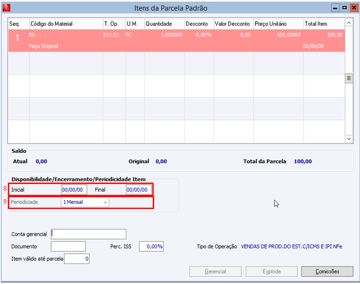Click the grid scrollbar thumb handle
The width and height of the screenshot is (360, 284).
[349, 79]
